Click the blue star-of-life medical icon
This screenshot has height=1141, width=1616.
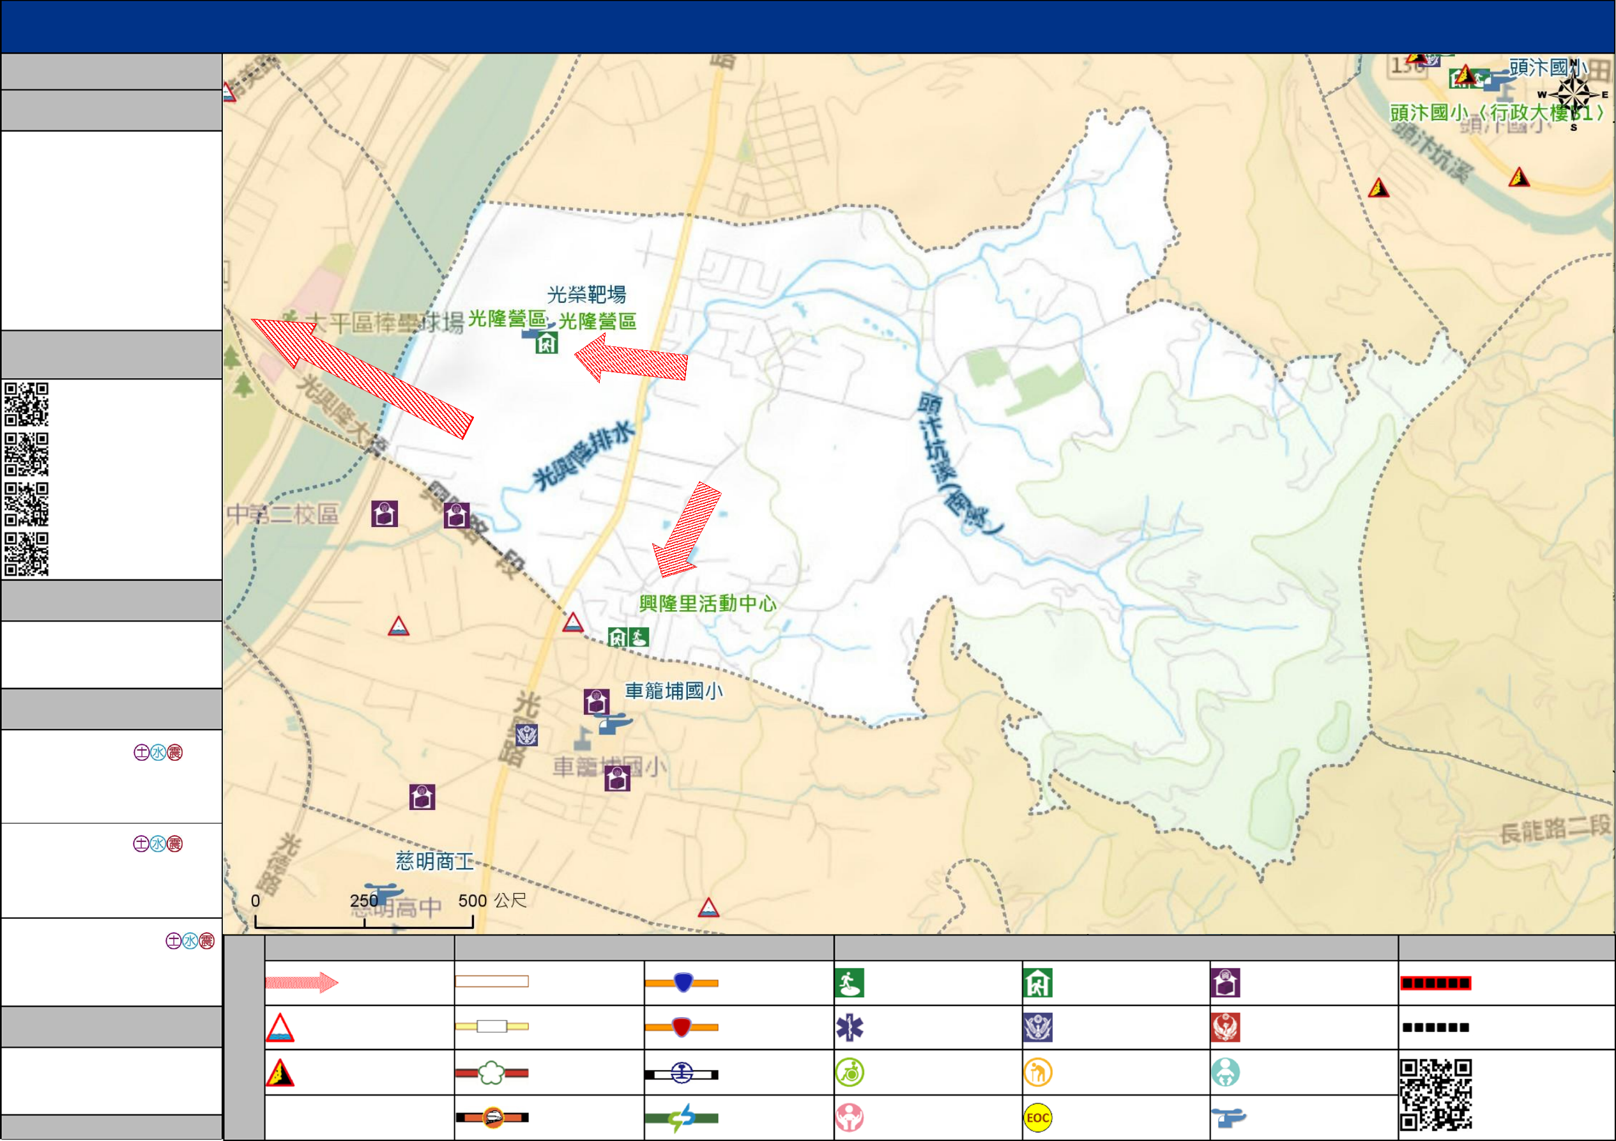[x=850, y=1028]
